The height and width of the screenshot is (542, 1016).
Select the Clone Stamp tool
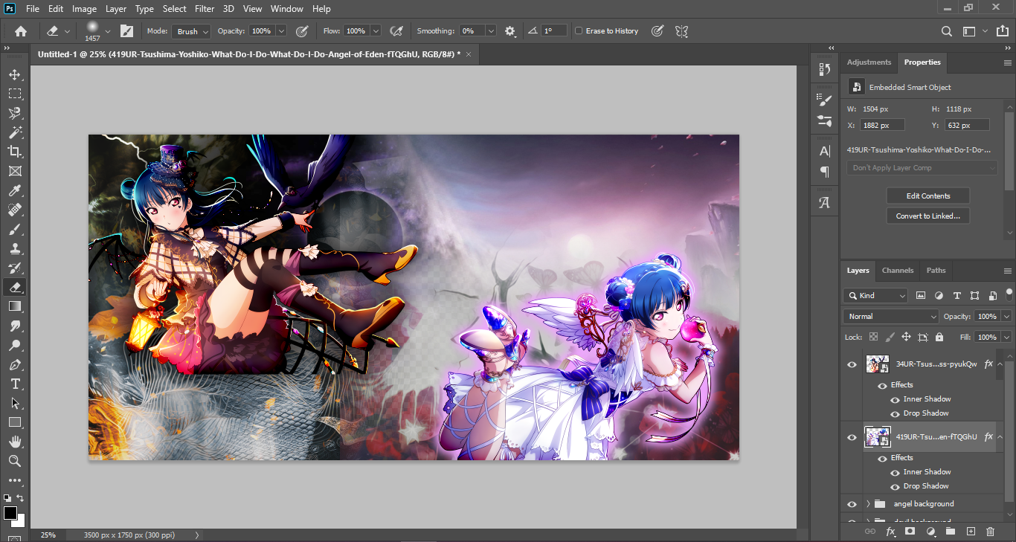[x=15, y=249]
